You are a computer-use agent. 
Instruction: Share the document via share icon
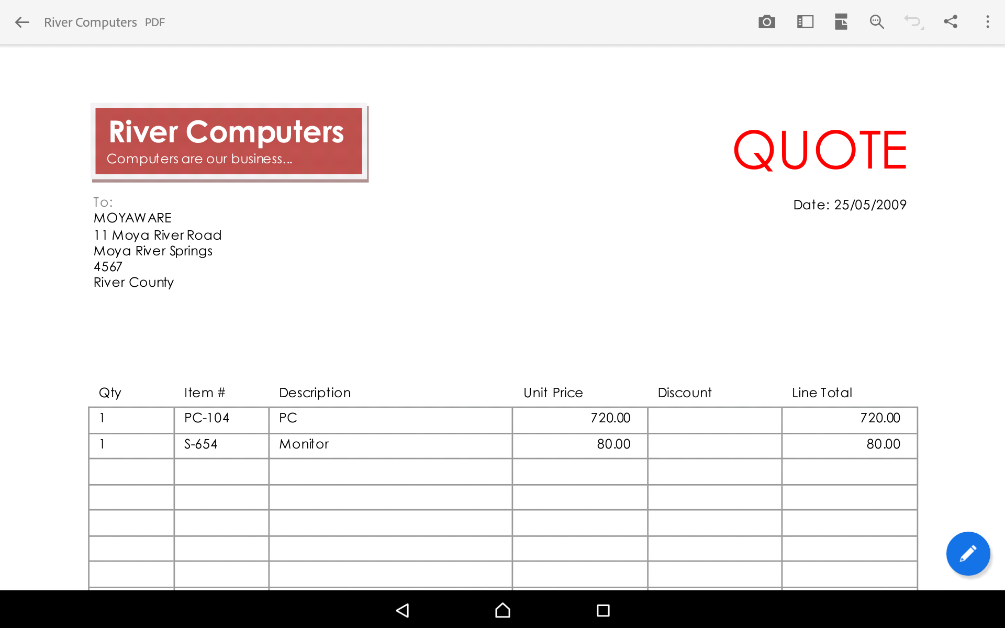tap(951, 22)
